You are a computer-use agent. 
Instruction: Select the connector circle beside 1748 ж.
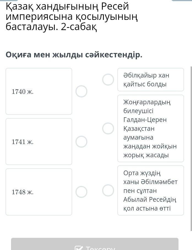(82, 192)
